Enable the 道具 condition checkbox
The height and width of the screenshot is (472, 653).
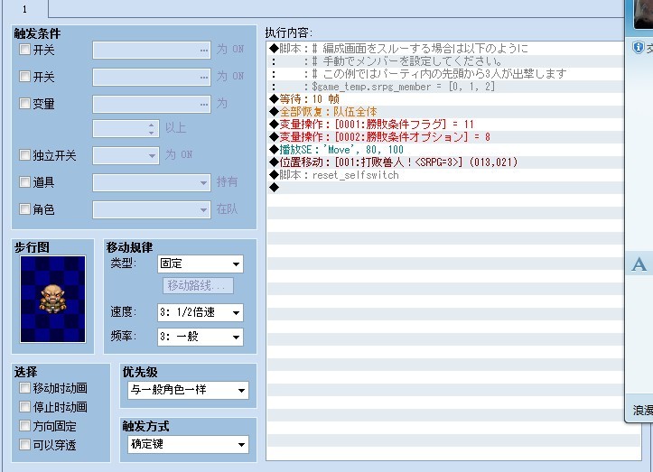point(24,182)
